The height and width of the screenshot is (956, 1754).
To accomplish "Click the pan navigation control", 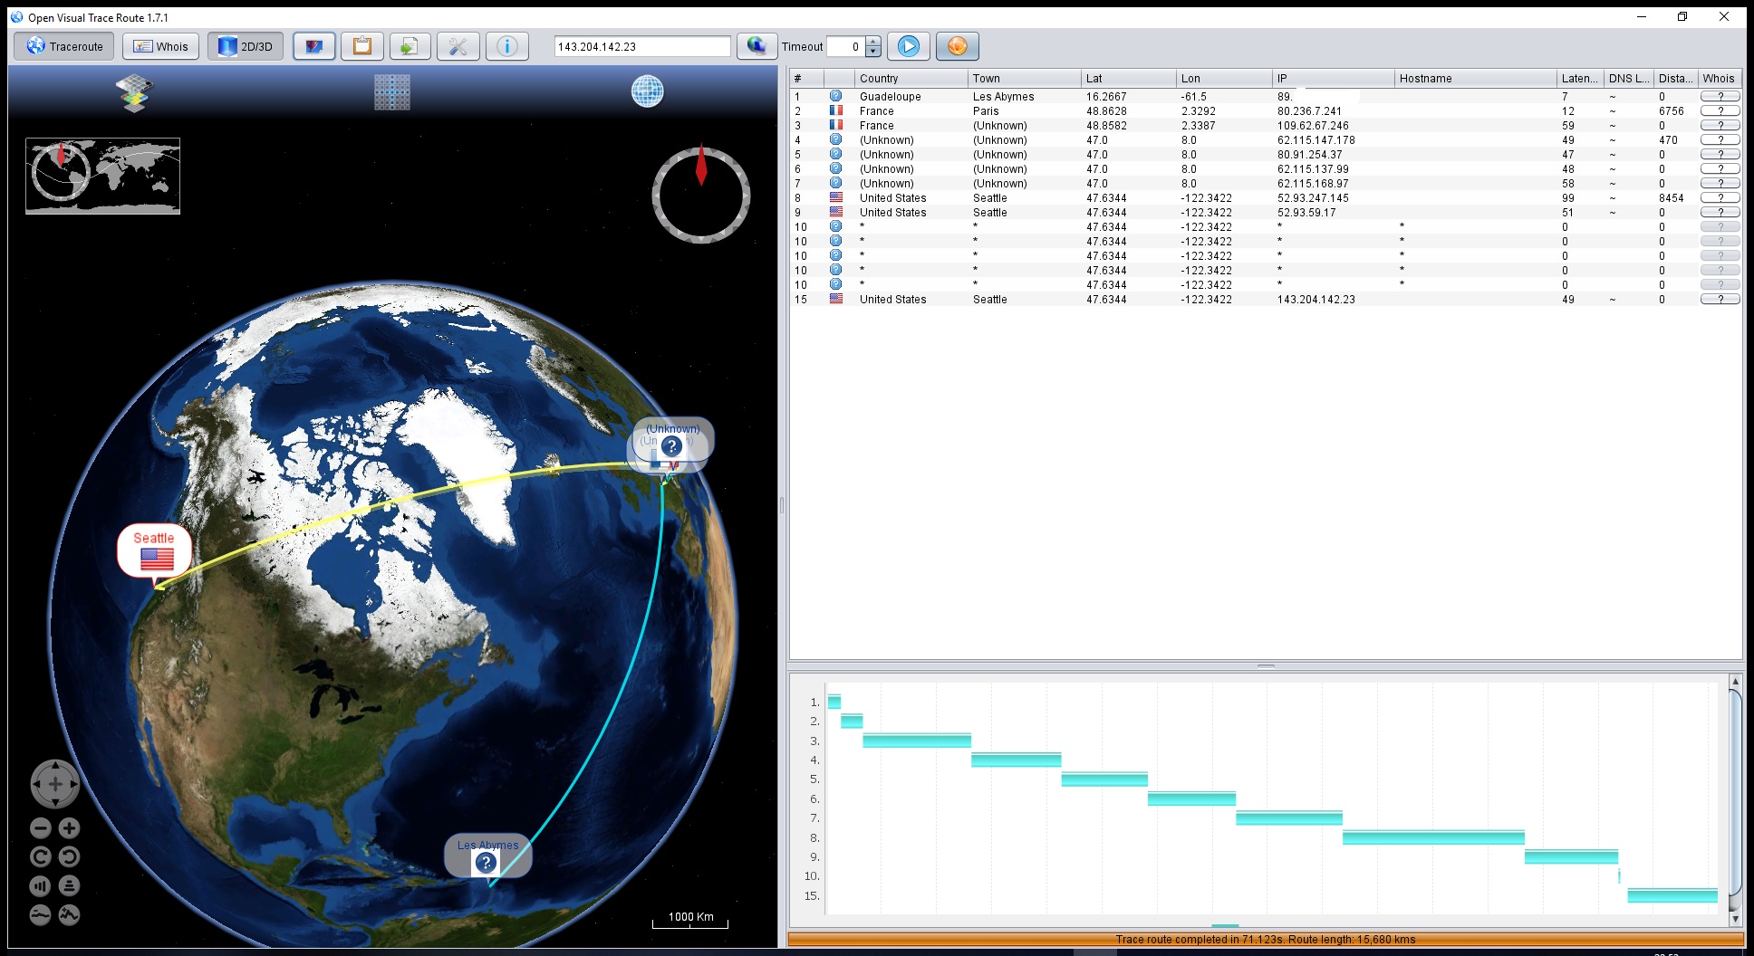I will click(x=55, y=784).
